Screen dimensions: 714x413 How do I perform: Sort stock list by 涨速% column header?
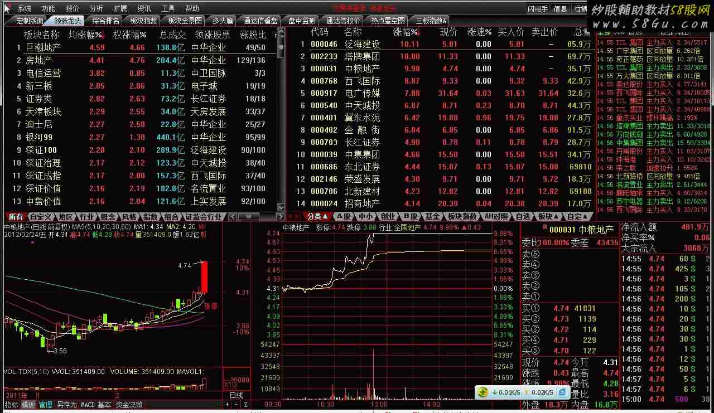tap(479, 32)
